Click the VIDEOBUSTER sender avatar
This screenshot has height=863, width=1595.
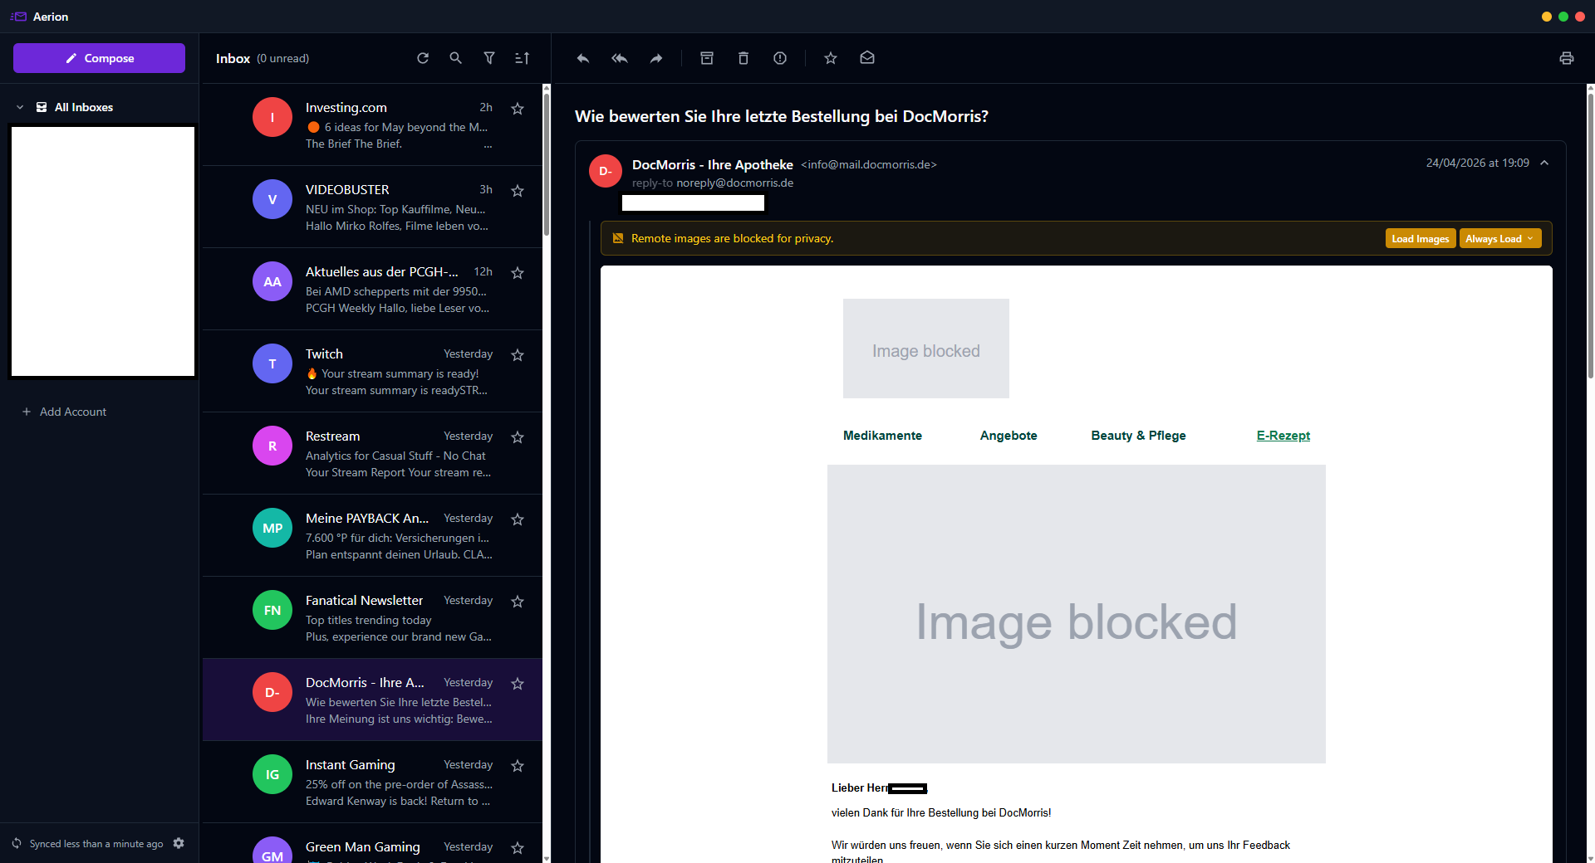coord(272,199)
